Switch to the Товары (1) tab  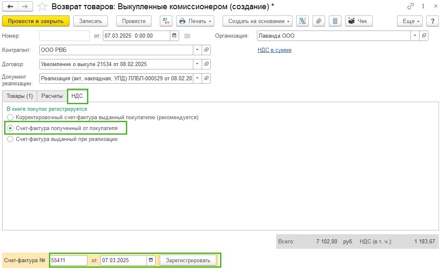20,96
